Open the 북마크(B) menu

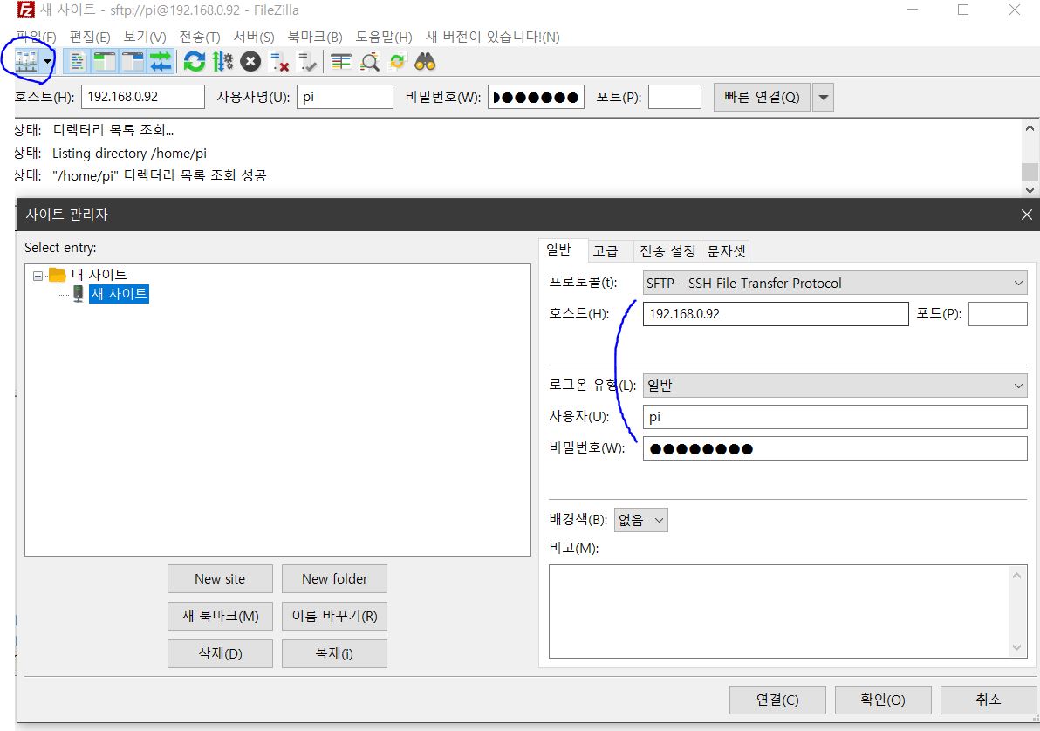315,37
